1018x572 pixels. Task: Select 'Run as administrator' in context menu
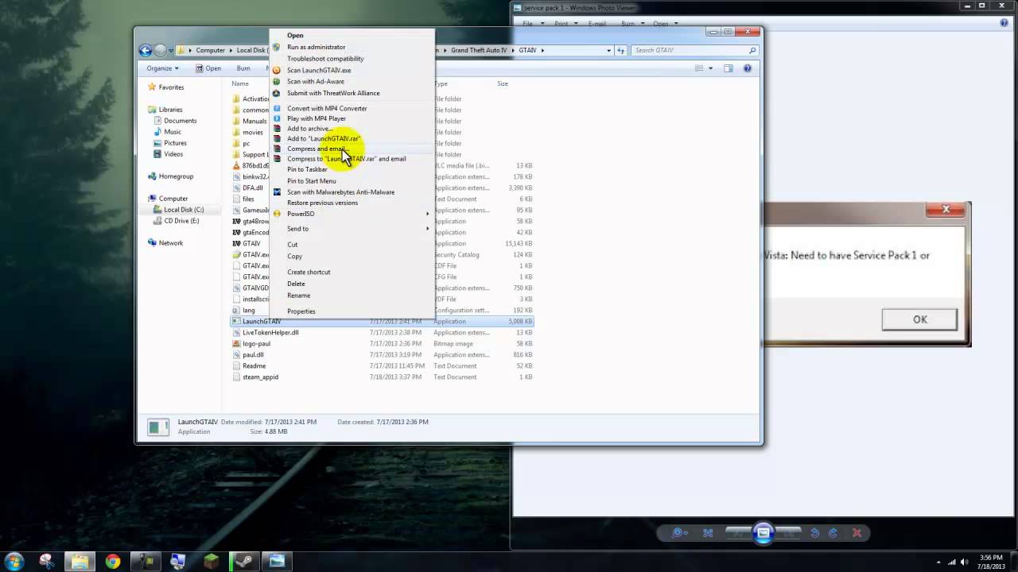[316, 47]
